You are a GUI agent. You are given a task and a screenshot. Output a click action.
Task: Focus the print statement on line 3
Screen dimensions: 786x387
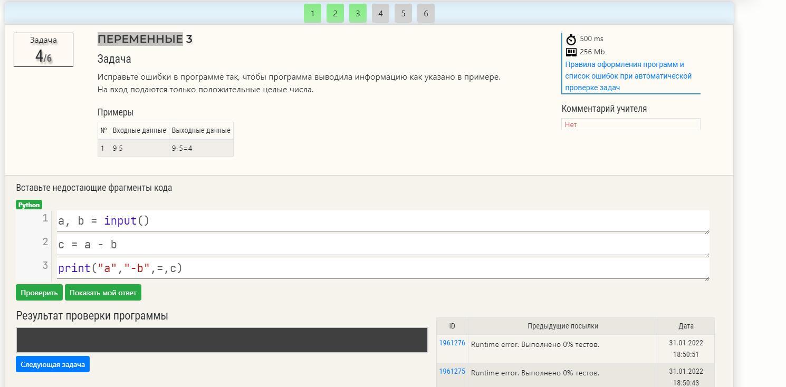coord(382,268)
